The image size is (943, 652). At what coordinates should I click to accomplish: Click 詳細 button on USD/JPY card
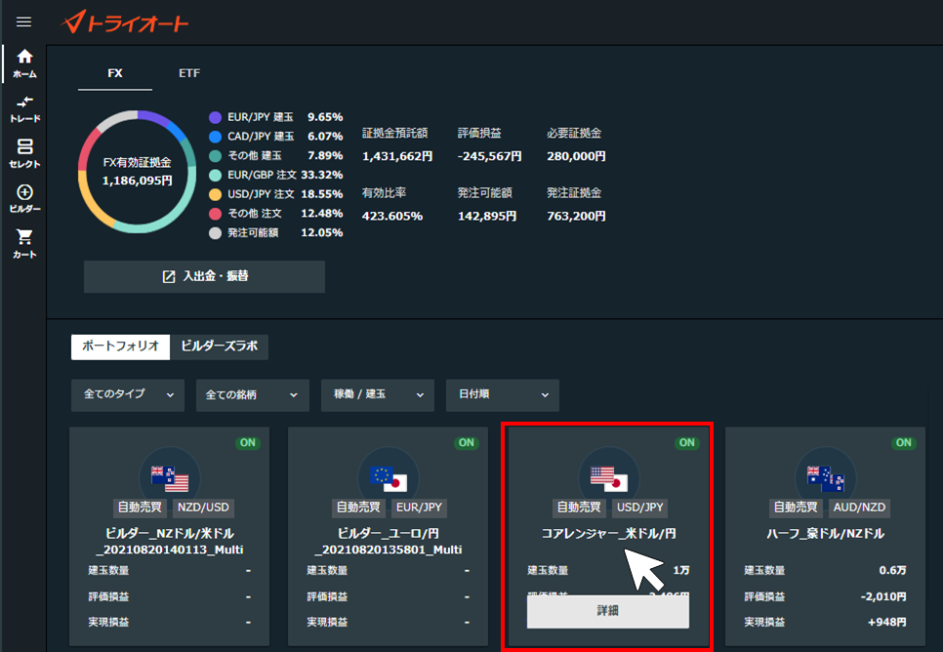coord(608,610)
